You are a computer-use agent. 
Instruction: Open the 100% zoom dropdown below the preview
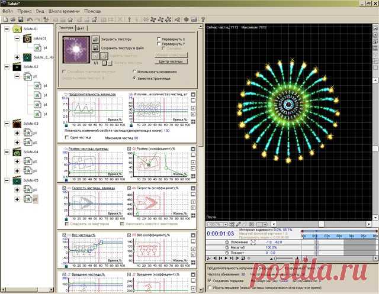[x=226, y=224]
